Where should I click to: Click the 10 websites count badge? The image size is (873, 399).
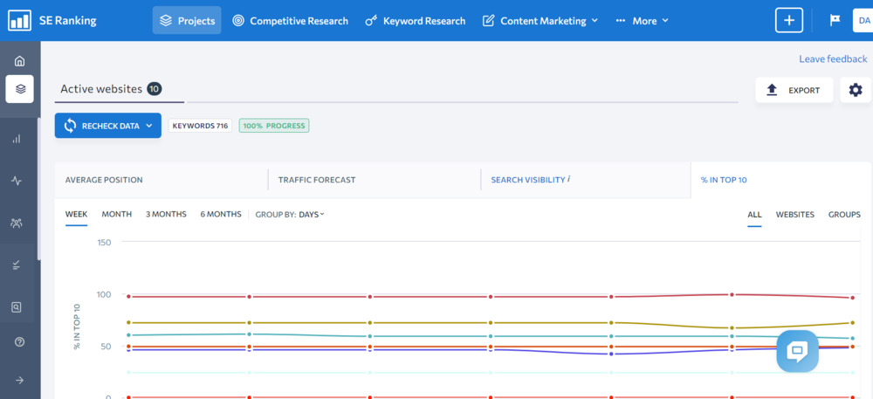(x=155, y=88)
